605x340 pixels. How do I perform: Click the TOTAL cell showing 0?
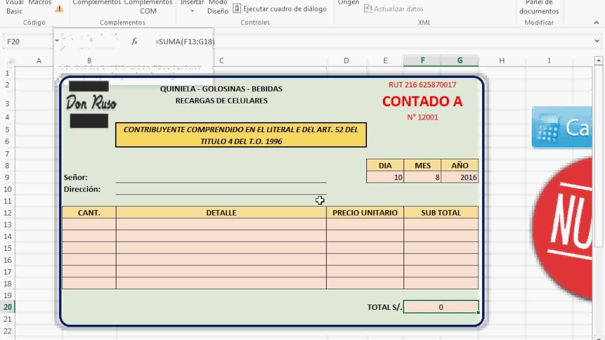441,307
